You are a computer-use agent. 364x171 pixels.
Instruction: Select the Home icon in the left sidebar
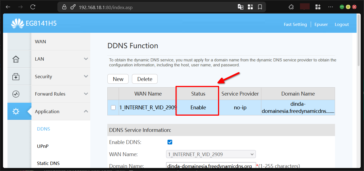16,59
